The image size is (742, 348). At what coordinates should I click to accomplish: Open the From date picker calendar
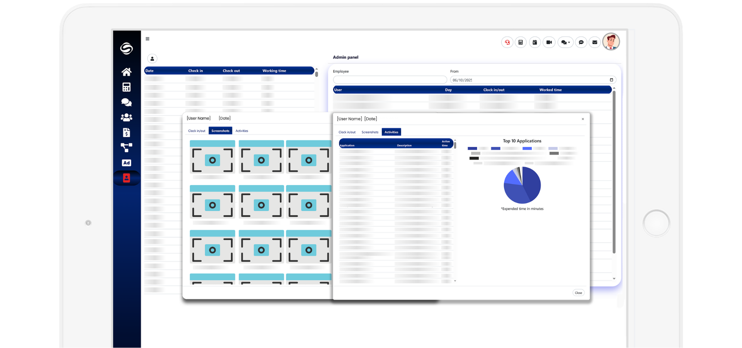611,80
